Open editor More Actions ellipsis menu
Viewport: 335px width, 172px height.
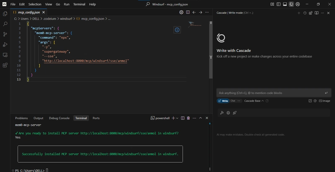click(x=207, y=13)
